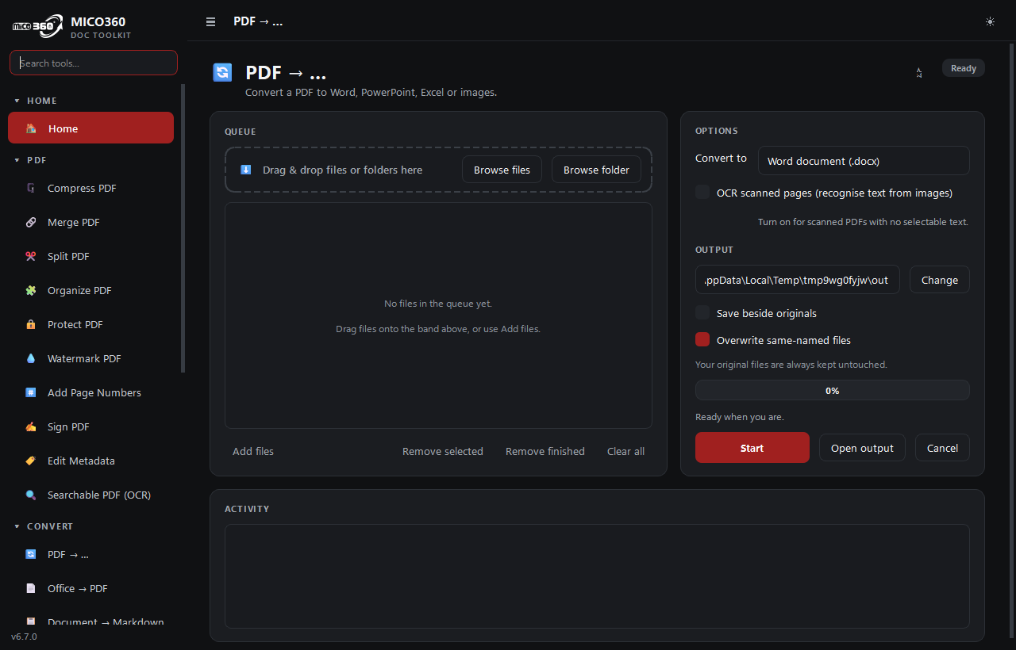Click the PDF → ... sidebar icon
Screen dimensions: 1016x650
(x=30, y=554)
